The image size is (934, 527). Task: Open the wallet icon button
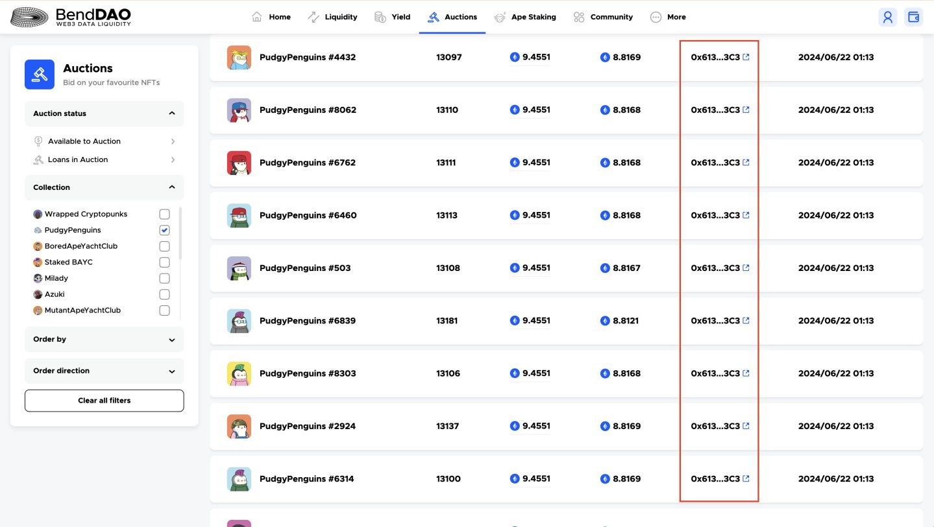coord(914,18)
